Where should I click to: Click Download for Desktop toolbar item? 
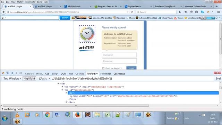pos(100,18)
